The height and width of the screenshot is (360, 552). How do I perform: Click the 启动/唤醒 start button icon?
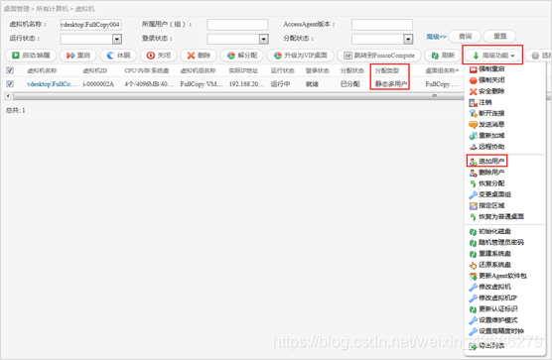15,56
